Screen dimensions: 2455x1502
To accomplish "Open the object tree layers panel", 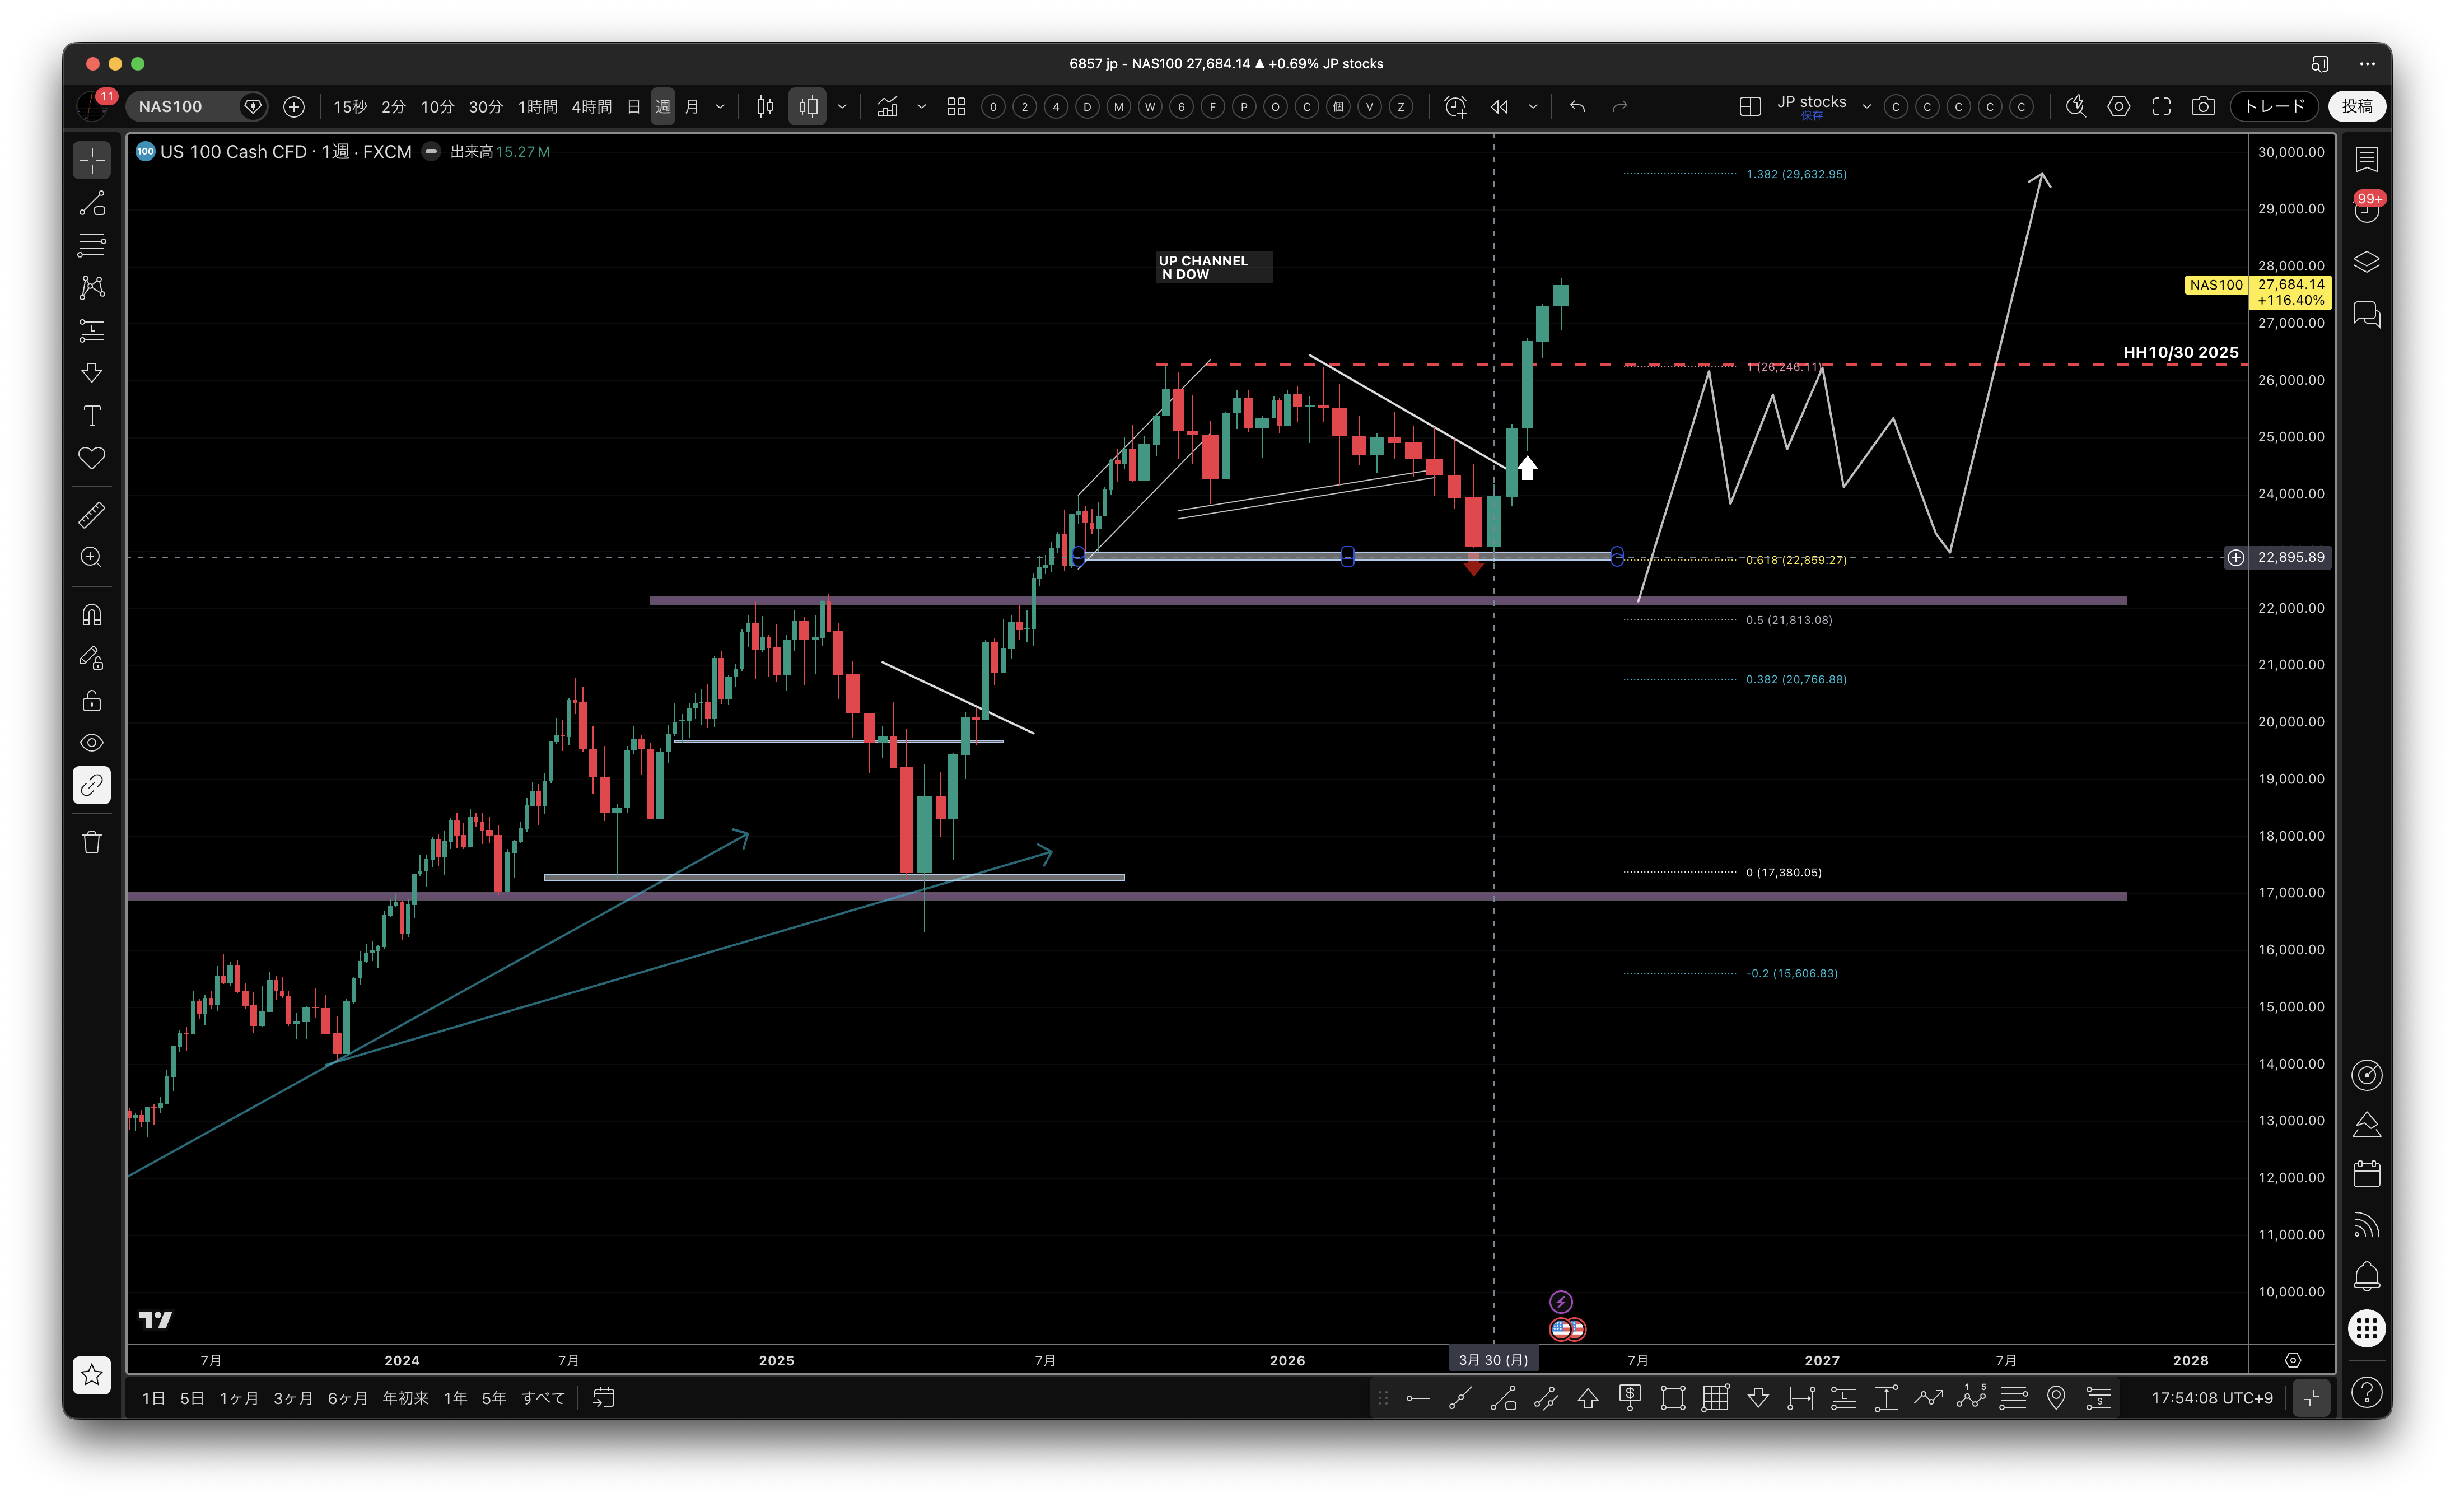I will (2367, 262).
